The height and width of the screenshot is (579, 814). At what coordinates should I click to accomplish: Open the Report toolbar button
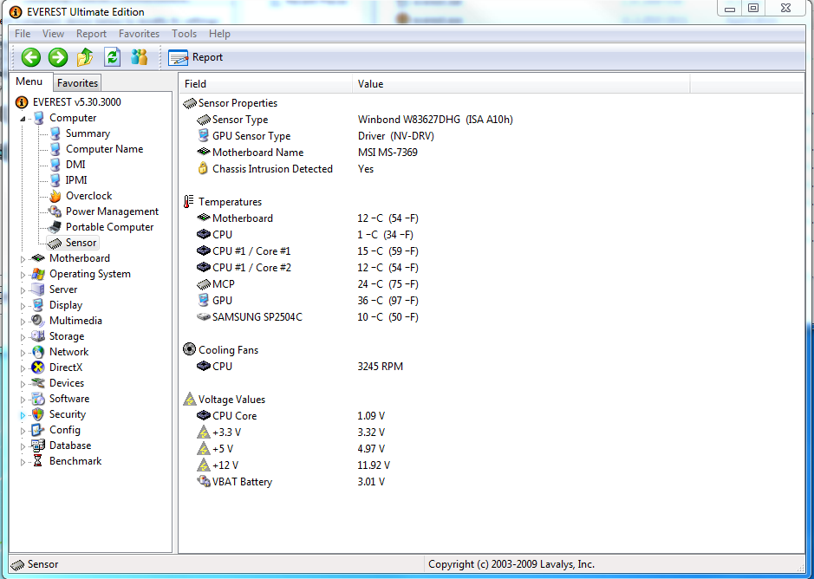[196, 57]
